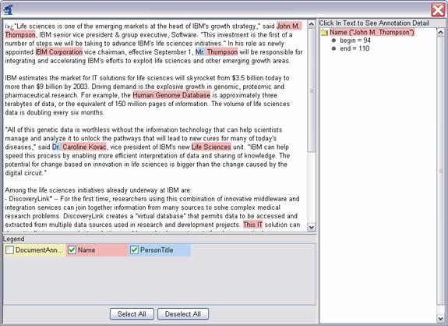Screen dimensions: 448x326
Task: Click the blue "Mr." PersonTitle annotation
Action: tap(200, 52)
